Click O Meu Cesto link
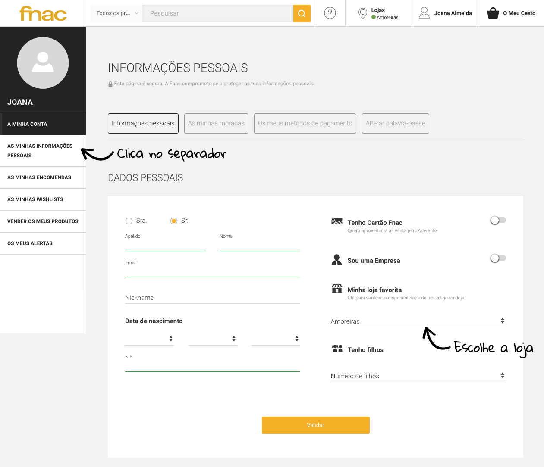The height and width of the screenshot is (467, 544). pos(519,13)
